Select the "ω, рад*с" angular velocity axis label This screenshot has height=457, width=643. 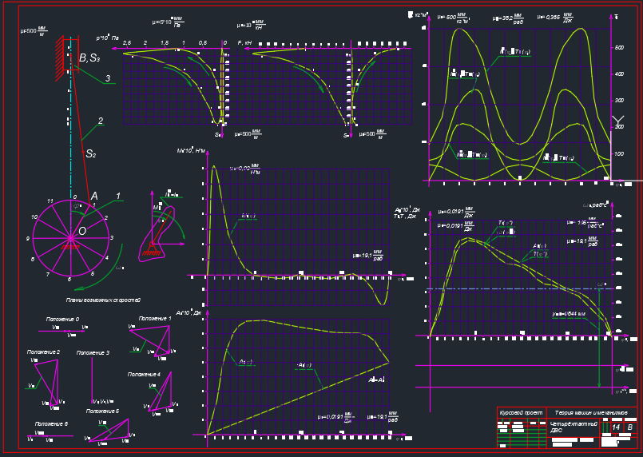pyautogui.click(x=595, y=205)
